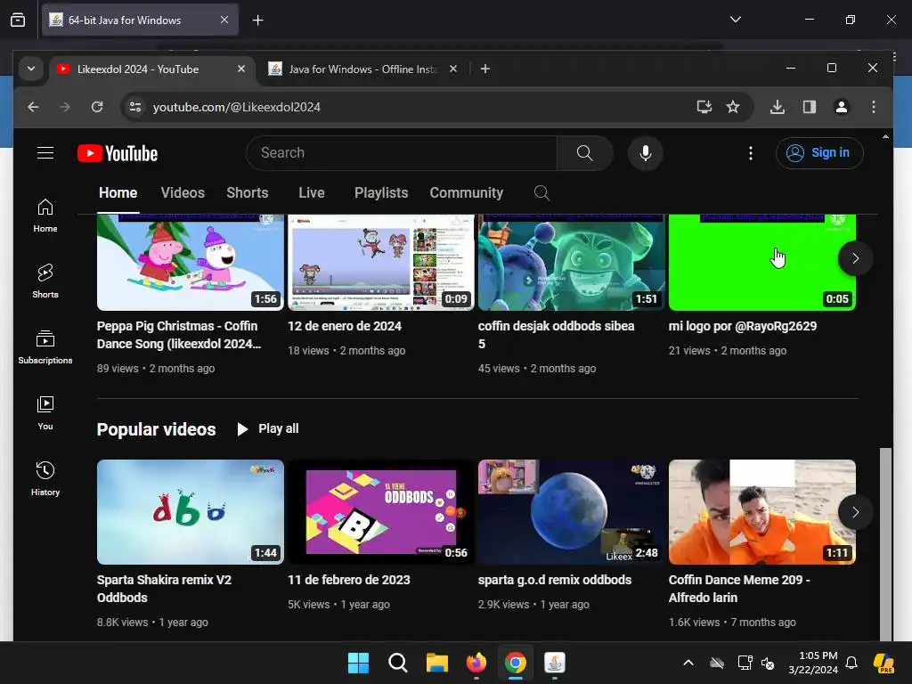Open Chrome tab search dropdown
Viewport: 912px width, 684px height.
pos(31,69)
